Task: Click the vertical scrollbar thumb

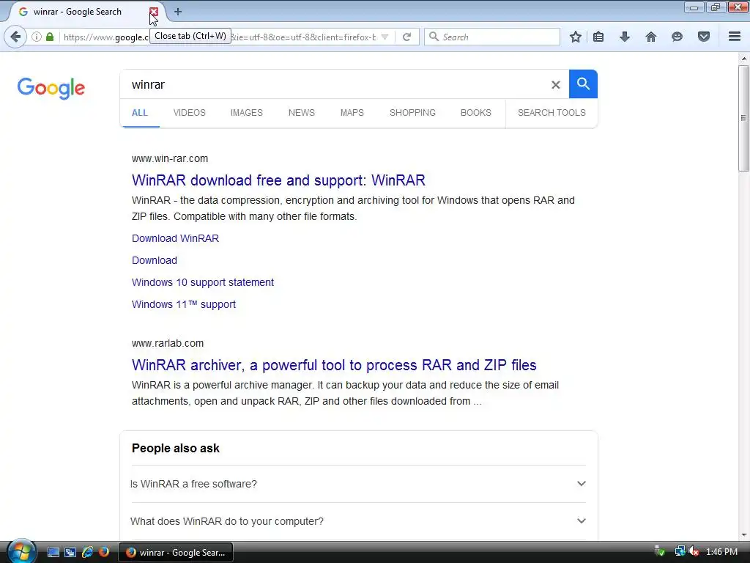Action: pyautogui.click(x=743, y=118)
